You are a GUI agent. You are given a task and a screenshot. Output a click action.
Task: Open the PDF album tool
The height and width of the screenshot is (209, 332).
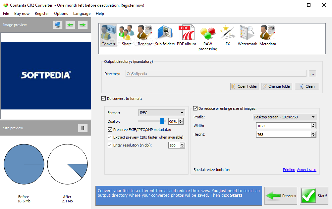(x=186, y=35)
